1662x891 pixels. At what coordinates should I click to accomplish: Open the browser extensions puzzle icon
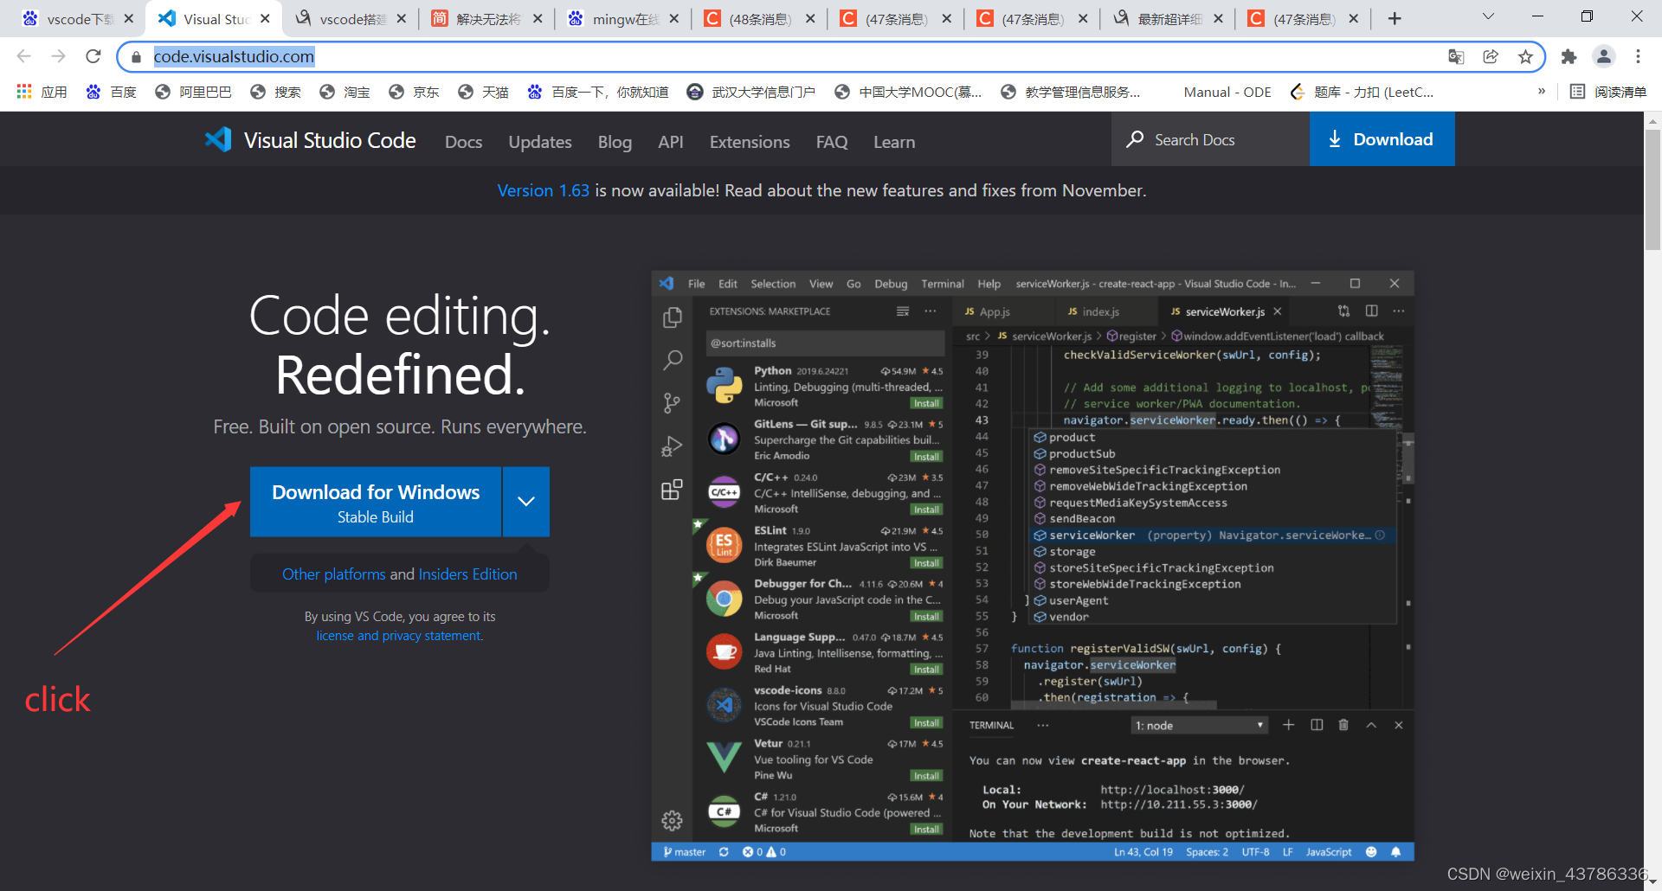[x=1569, y=56]
